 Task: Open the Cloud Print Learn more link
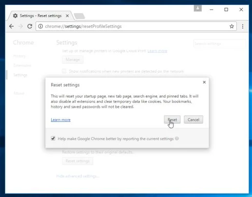(157, 51)
